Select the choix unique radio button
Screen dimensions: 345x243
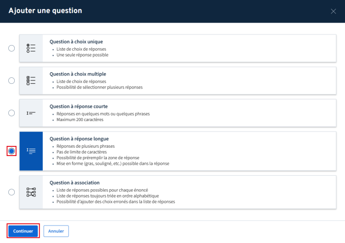pos(11,48)
